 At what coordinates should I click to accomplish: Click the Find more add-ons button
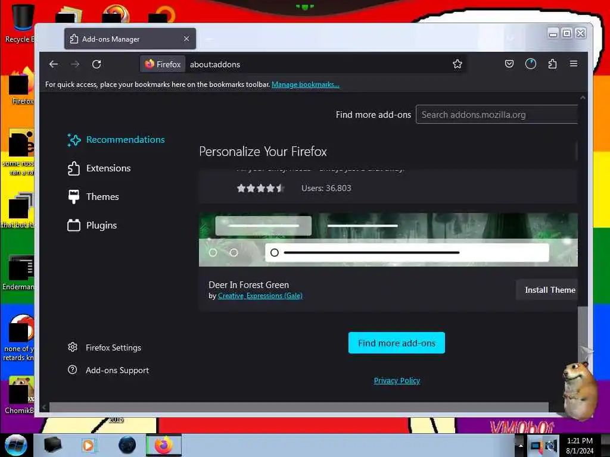click(396, 343)
